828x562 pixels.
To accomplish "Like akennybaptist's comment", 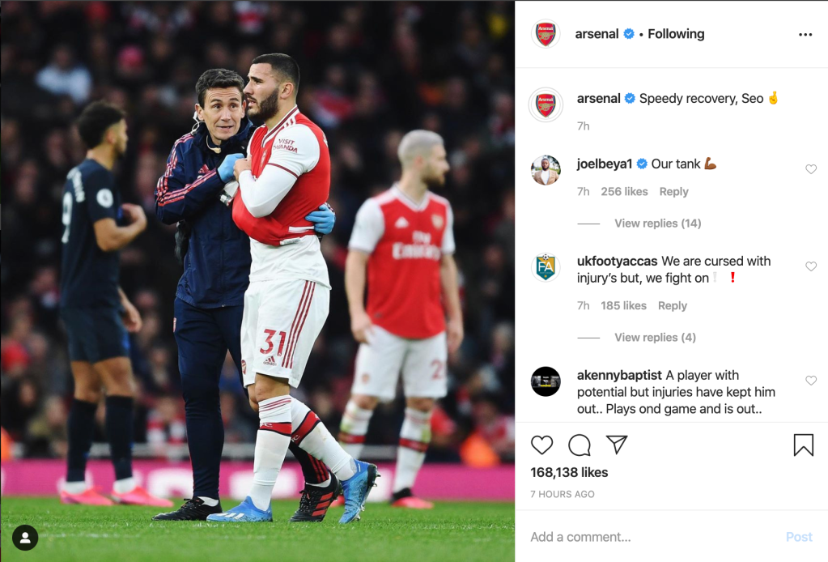I will tap(810, 381).
